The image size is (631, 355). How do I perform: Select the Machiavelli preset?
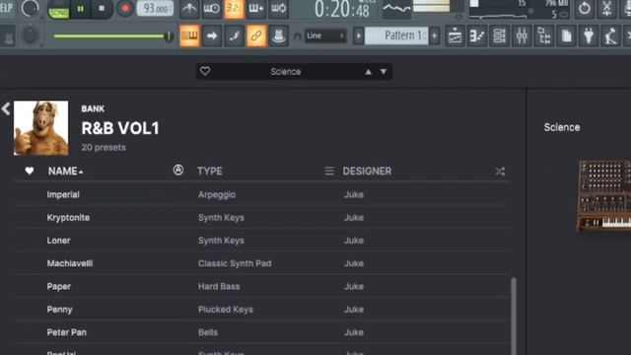(x=261, y=263)
